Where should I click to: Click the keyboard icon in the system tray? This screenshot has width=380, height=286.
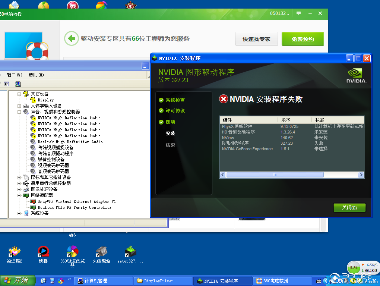pyautogui.click(x=319, y=281)
